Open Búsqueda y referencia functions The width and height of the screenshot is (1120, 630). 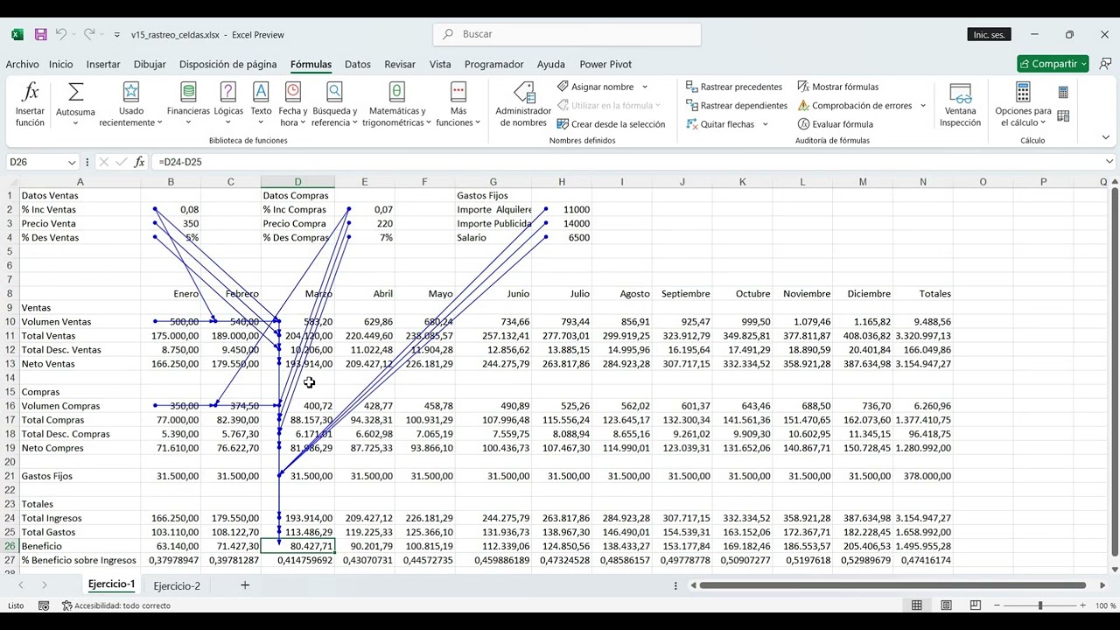(334, 105)
